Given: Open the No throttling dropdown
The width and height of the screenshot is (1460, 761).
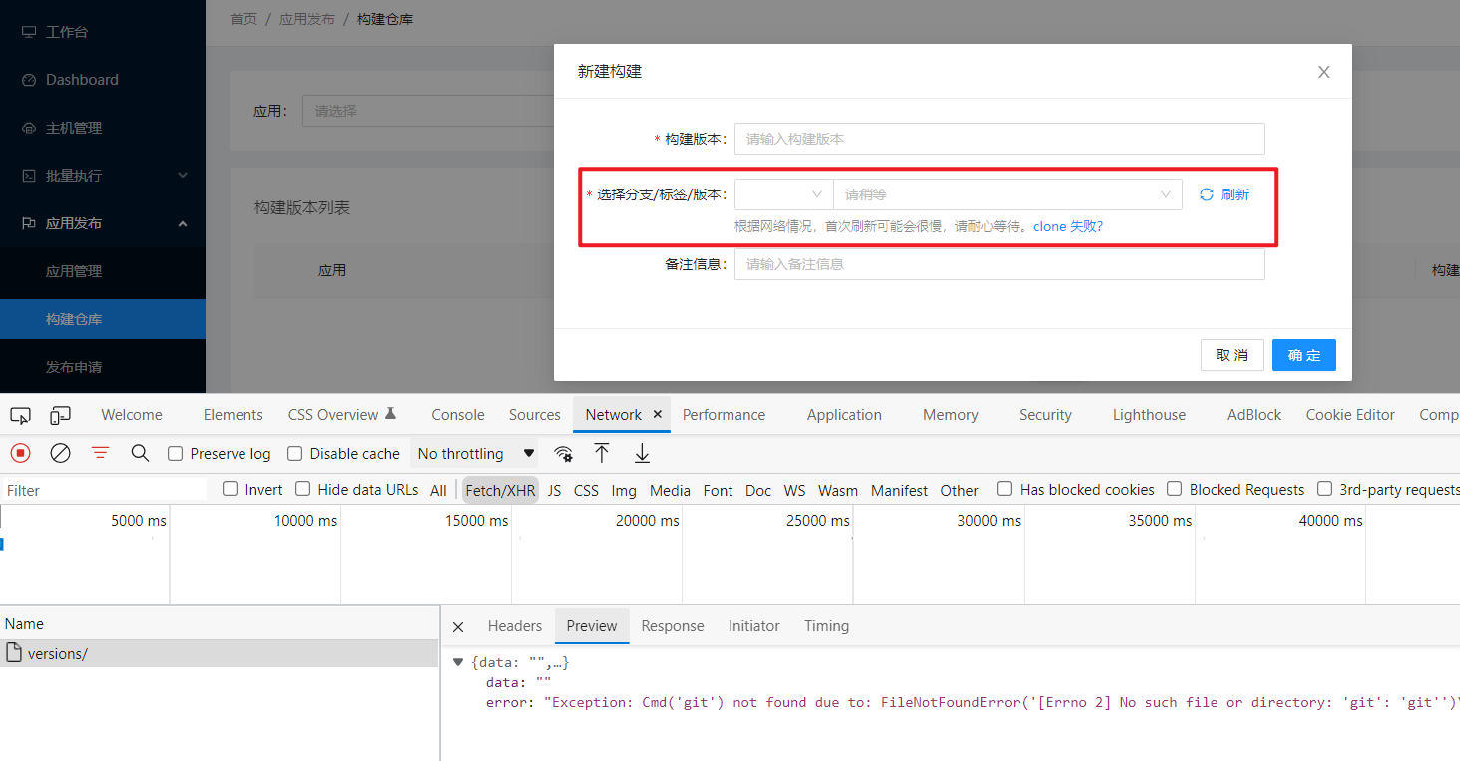Looking at the screenshot, I should 476,453.
